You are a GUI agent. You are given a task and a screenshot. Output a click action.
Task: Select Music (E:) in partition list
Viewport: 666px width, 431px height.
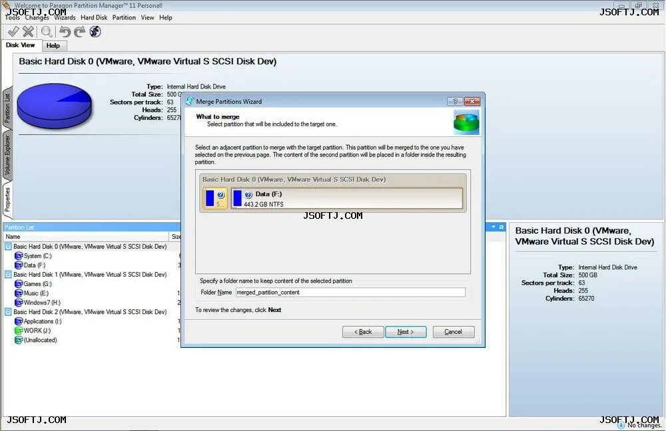point(36,293)
